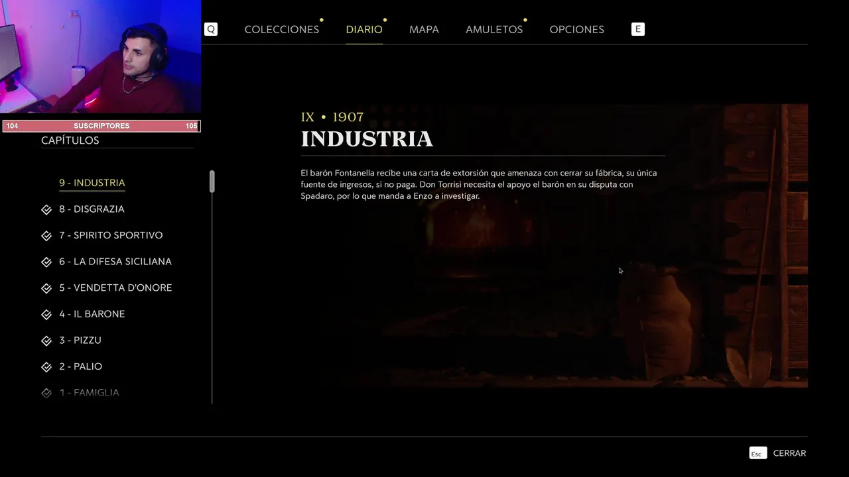Open the COLECCIONES tab

coord(282,29)
